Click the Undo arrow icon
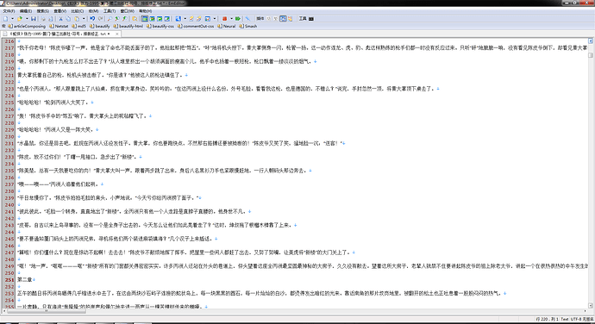 [x=92, y=19]
